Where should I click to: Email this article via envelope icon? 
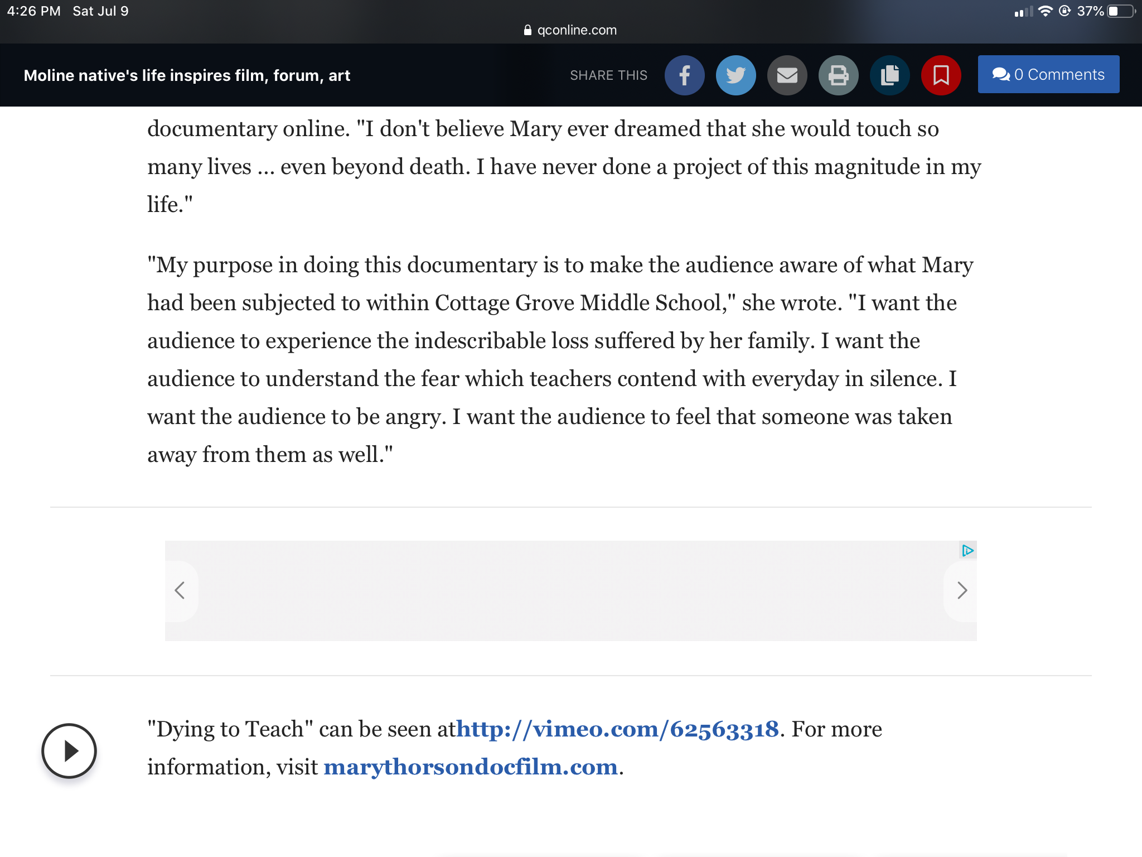(x=787, y=75)
